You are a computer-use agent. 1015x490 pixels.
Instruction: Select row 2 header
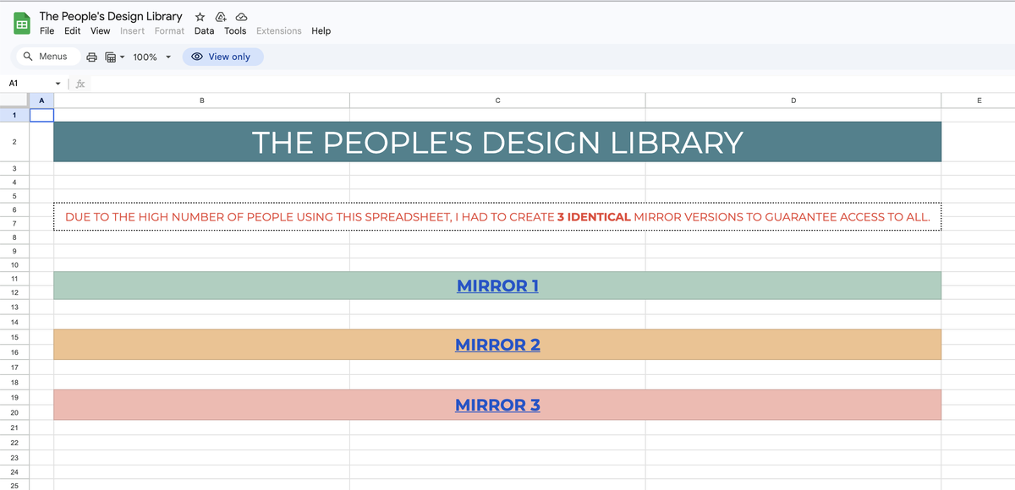click(14, 142)
